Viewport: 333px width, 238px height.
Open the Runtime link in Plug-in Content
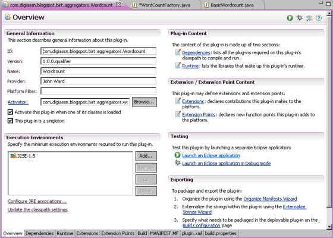coord(190,66)
